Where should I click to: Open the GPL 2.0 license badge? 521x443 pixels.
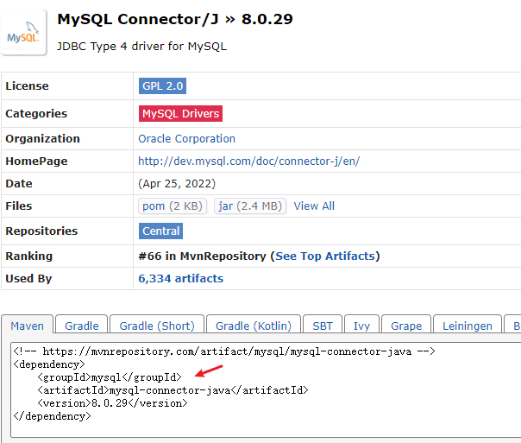pos(162,86)
